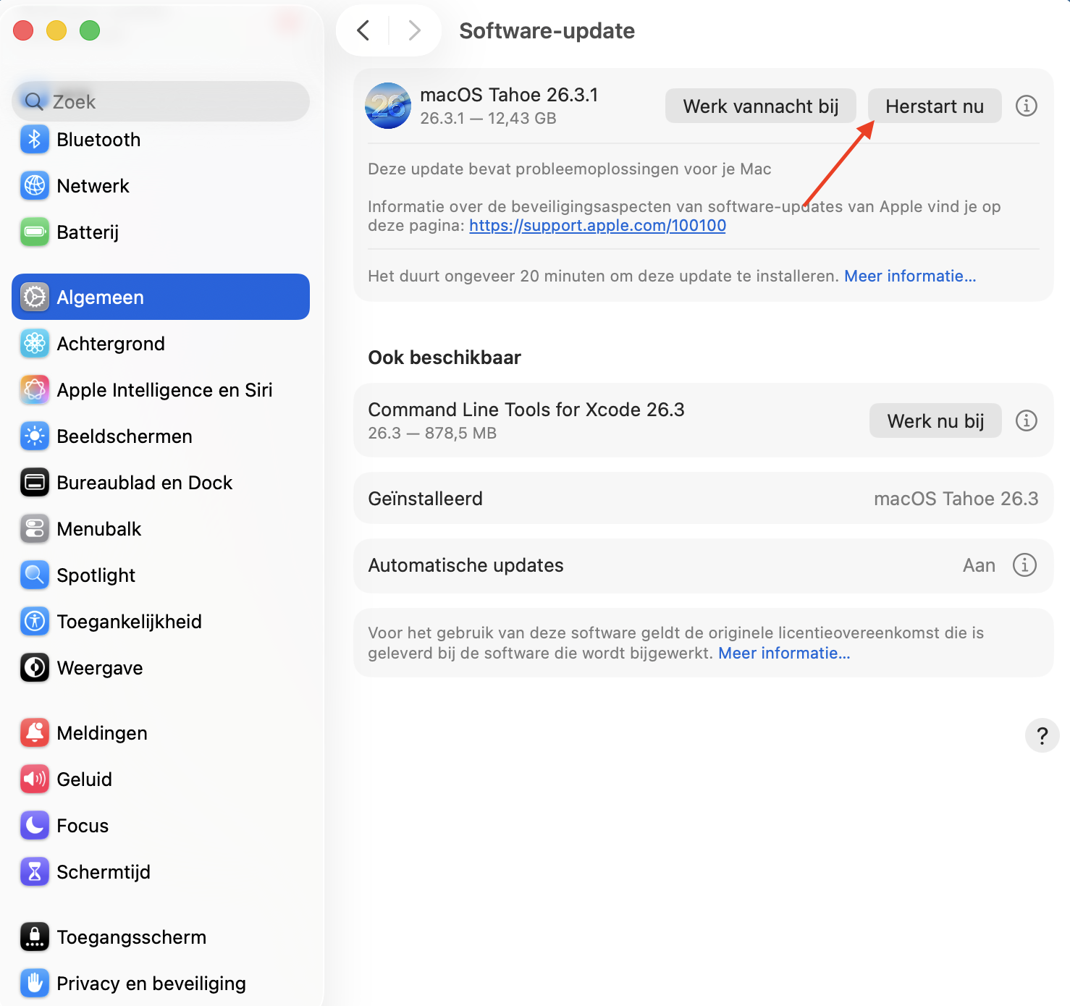The width and height of the screenshot is (1070, 1006).
Task: Open Automatische updates options
Action: coord(1025,565)
